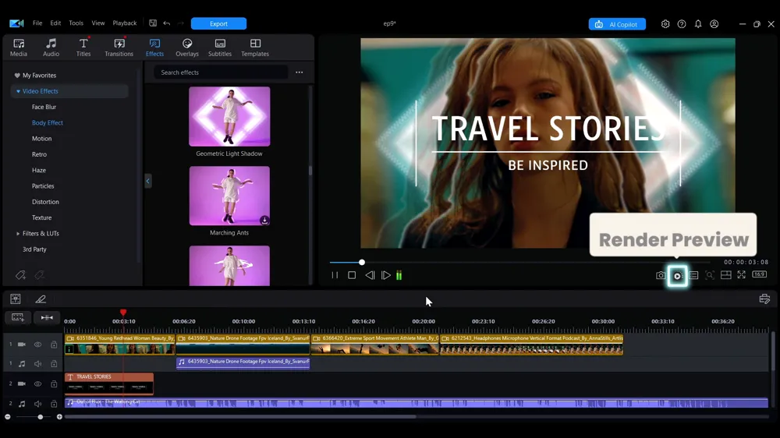The height and width of the screenshot is (438, 780).
Task: Select the Texture effects category
Action: pos(42,217)
